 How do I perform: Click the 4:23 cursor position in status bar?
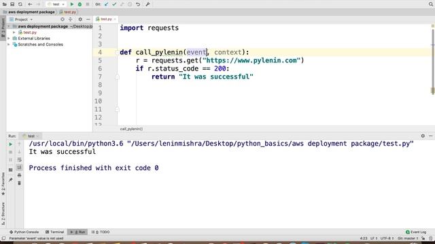coord(364,238)
